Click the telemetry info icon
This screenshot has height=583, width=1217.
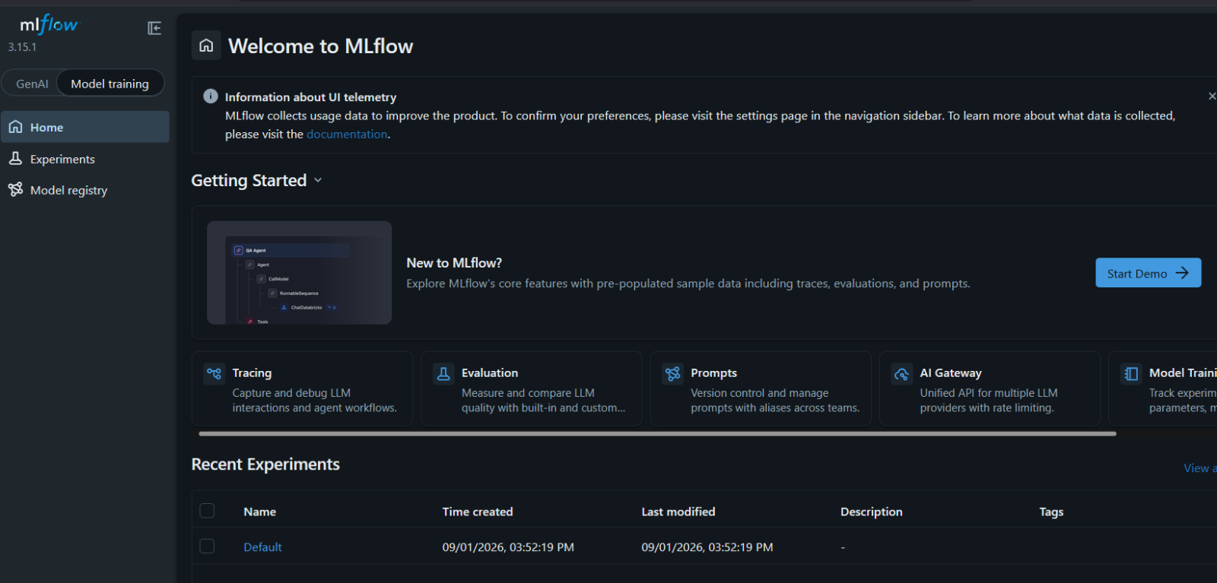pos(211,97)
